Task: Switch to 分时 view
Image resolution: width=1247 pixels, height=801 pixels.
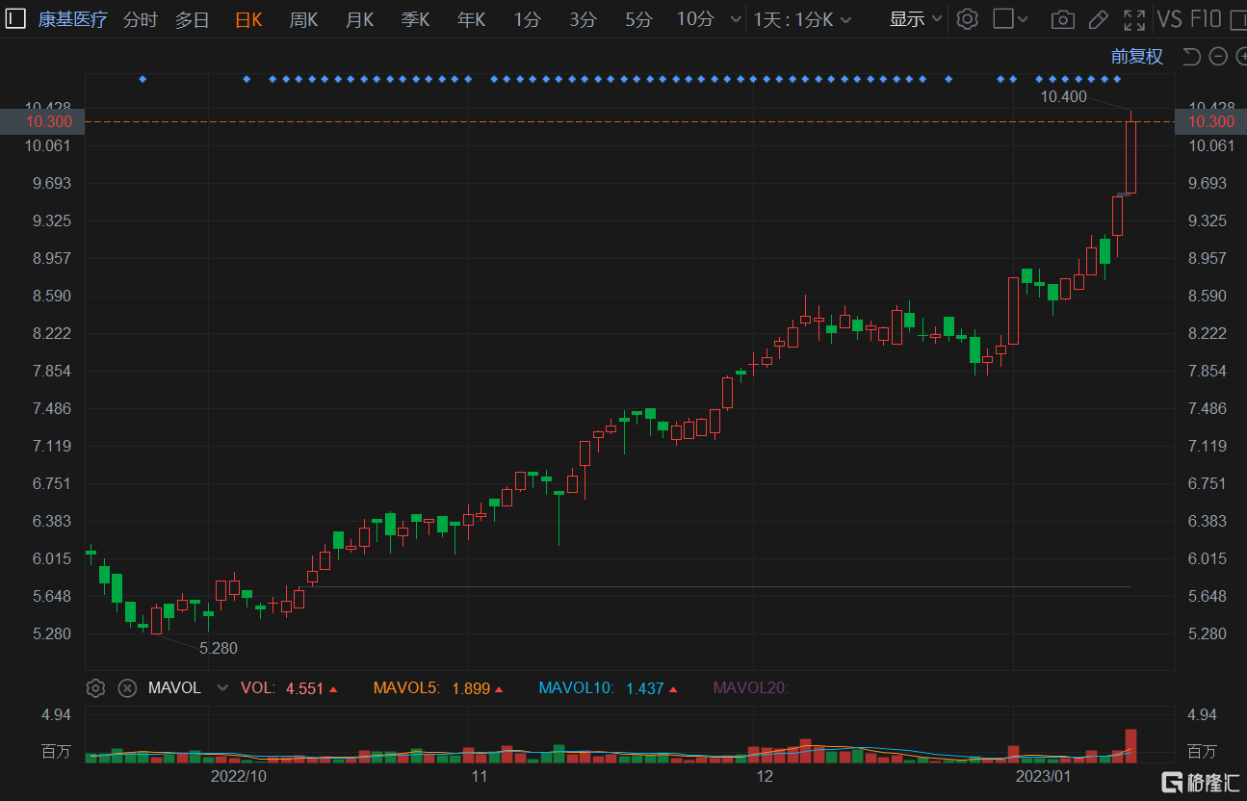Action: coord(141,19)
